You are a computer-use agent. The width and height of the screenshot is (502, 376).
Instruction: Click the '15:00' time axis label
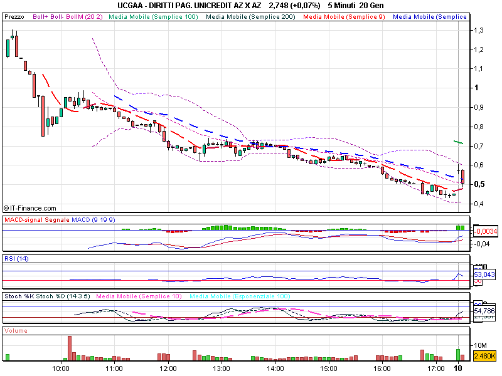pos(329,368)
